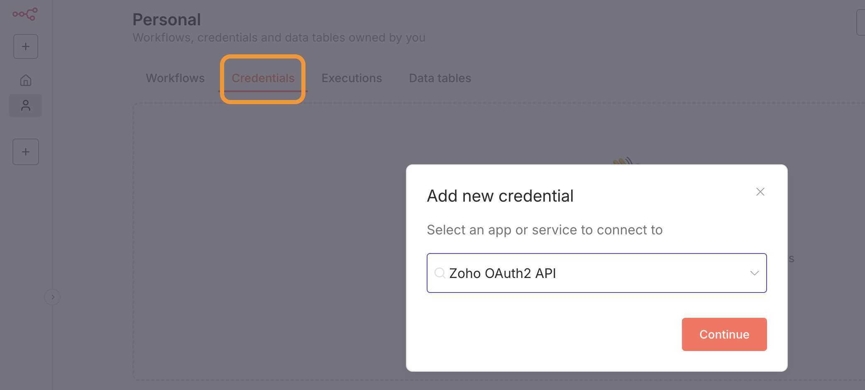Click the waving hand emoji behind dialog

[x=623, y=161]
